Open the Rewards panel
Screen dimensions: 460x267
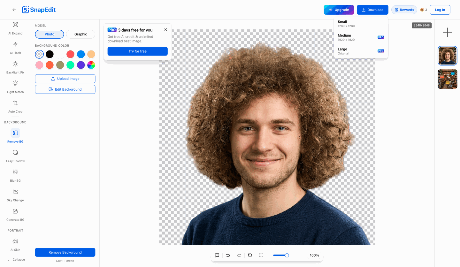coord(404,10)
